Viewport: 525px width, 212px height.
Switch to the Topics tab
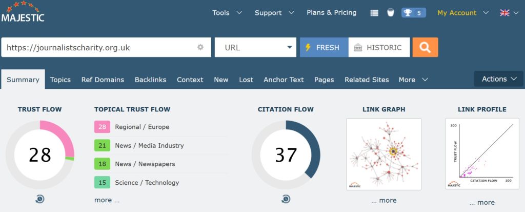pyautogui.click(x=60, y=80)
